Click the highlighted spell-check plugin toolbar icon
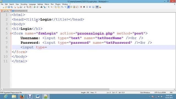This screenshot has width=176, height=99. (x=97, y=7)
